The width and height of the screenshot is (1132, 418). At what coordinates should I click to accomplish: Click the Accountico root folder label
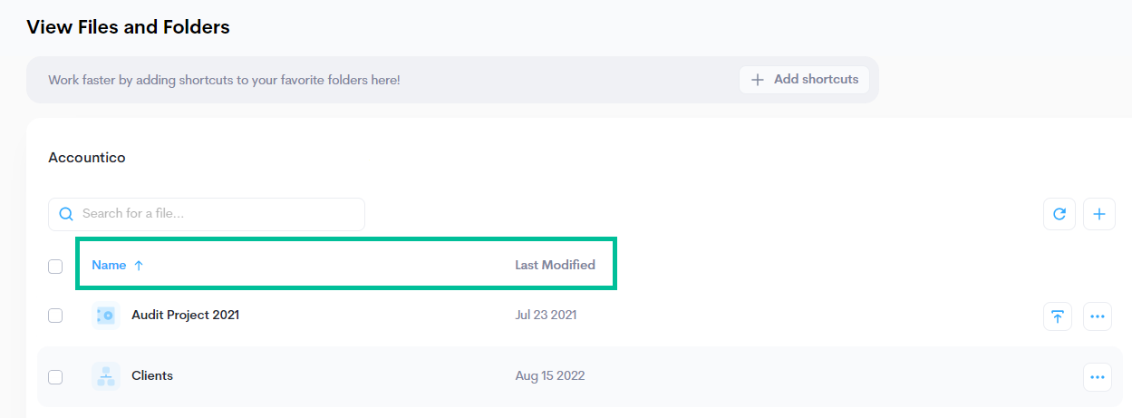pyautogui.click(x=86, y=158)
